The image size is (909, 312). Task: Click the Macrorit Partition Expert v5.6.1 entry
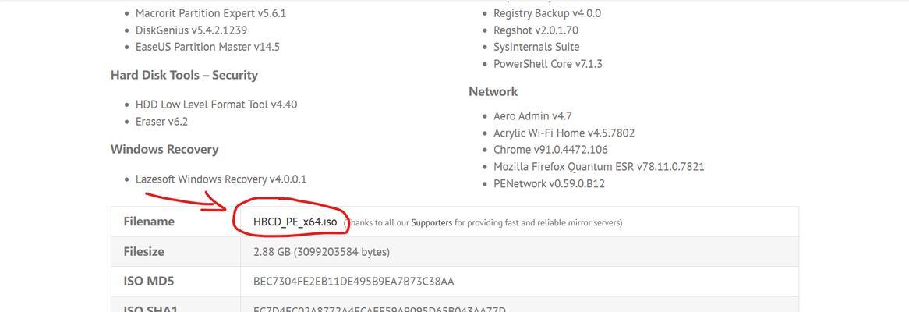210,12
